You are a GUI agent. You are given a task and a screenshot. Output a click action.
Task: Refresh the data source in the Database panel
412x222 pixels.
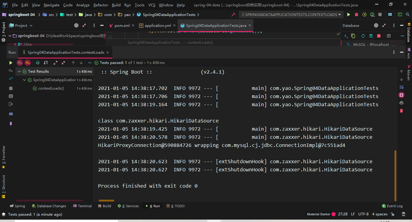(x=363, y=36)
